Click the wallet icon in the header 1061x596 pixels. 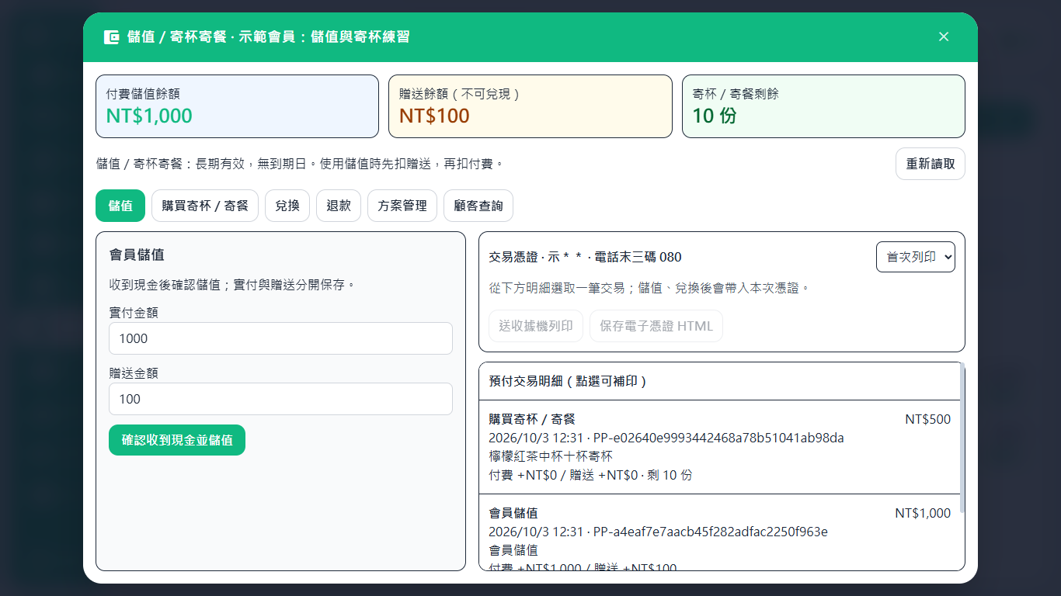click(x=111, y=37)
